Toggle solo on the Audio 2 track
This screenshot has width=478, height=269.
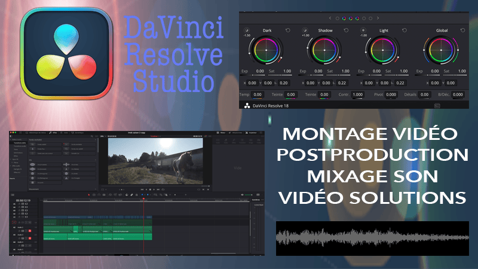pos(26,231)
